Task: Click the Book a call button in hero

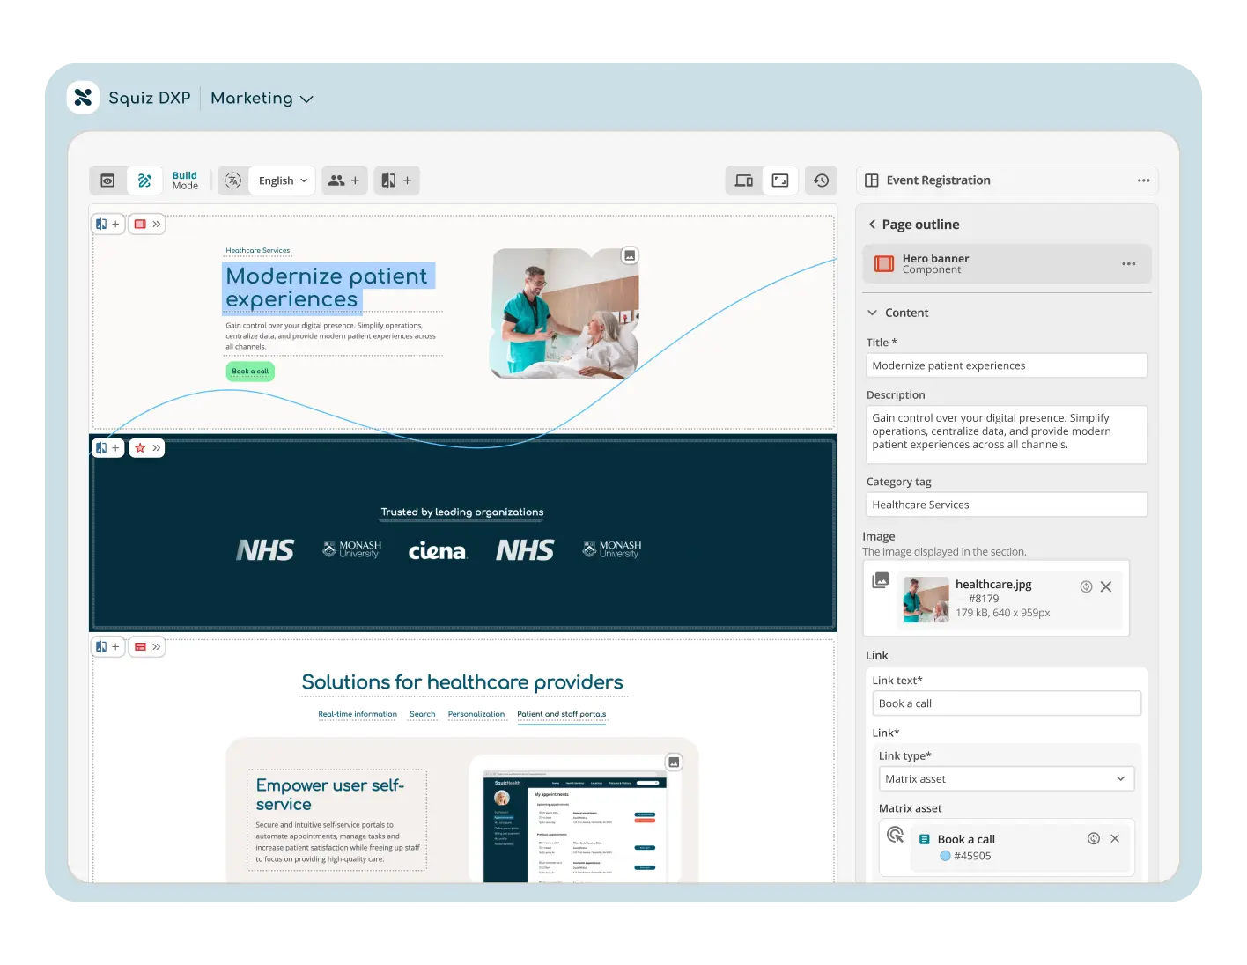Action: 250,372
